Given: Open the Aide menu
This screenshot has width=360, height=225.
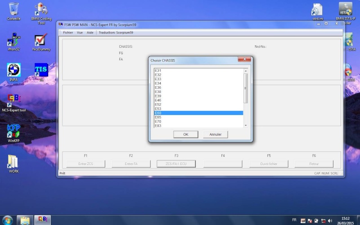Looking at the screenshot, I should 90,32.
